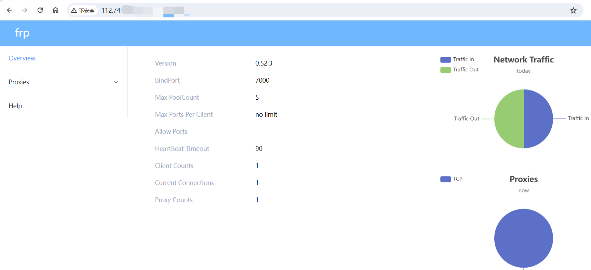The image size is (591, 270).
Task: Click the browser forward arrow
Action: click(25, 10)
